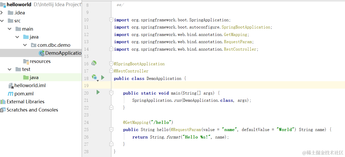The width and height of the screenshot is (345, 157).
Task: Place cursor on empty highlighted line 19
Action: pyautogui.click(x=229, y=86)
